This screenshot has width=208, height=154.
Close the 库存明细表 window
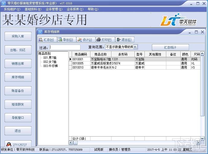[202, 32]
